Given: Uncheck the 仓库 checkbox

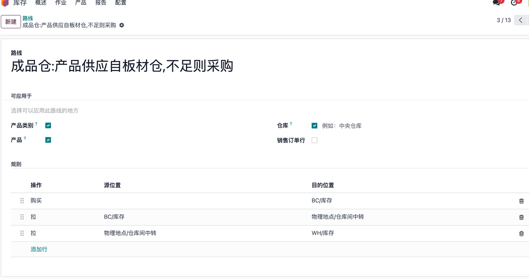Looking at the screenshot, I should point(315,125).
